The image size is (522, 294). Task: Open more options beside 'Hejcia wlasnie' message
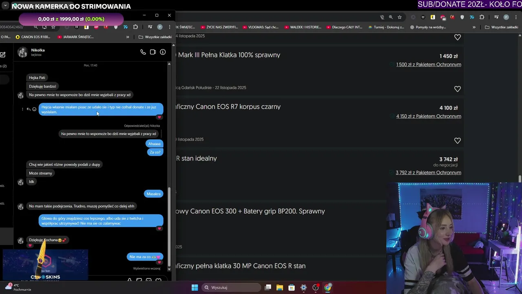[23, 109]
